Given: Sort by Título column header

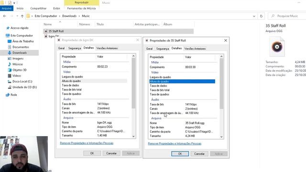Looking at the screenshot, I should pos(100,24).
